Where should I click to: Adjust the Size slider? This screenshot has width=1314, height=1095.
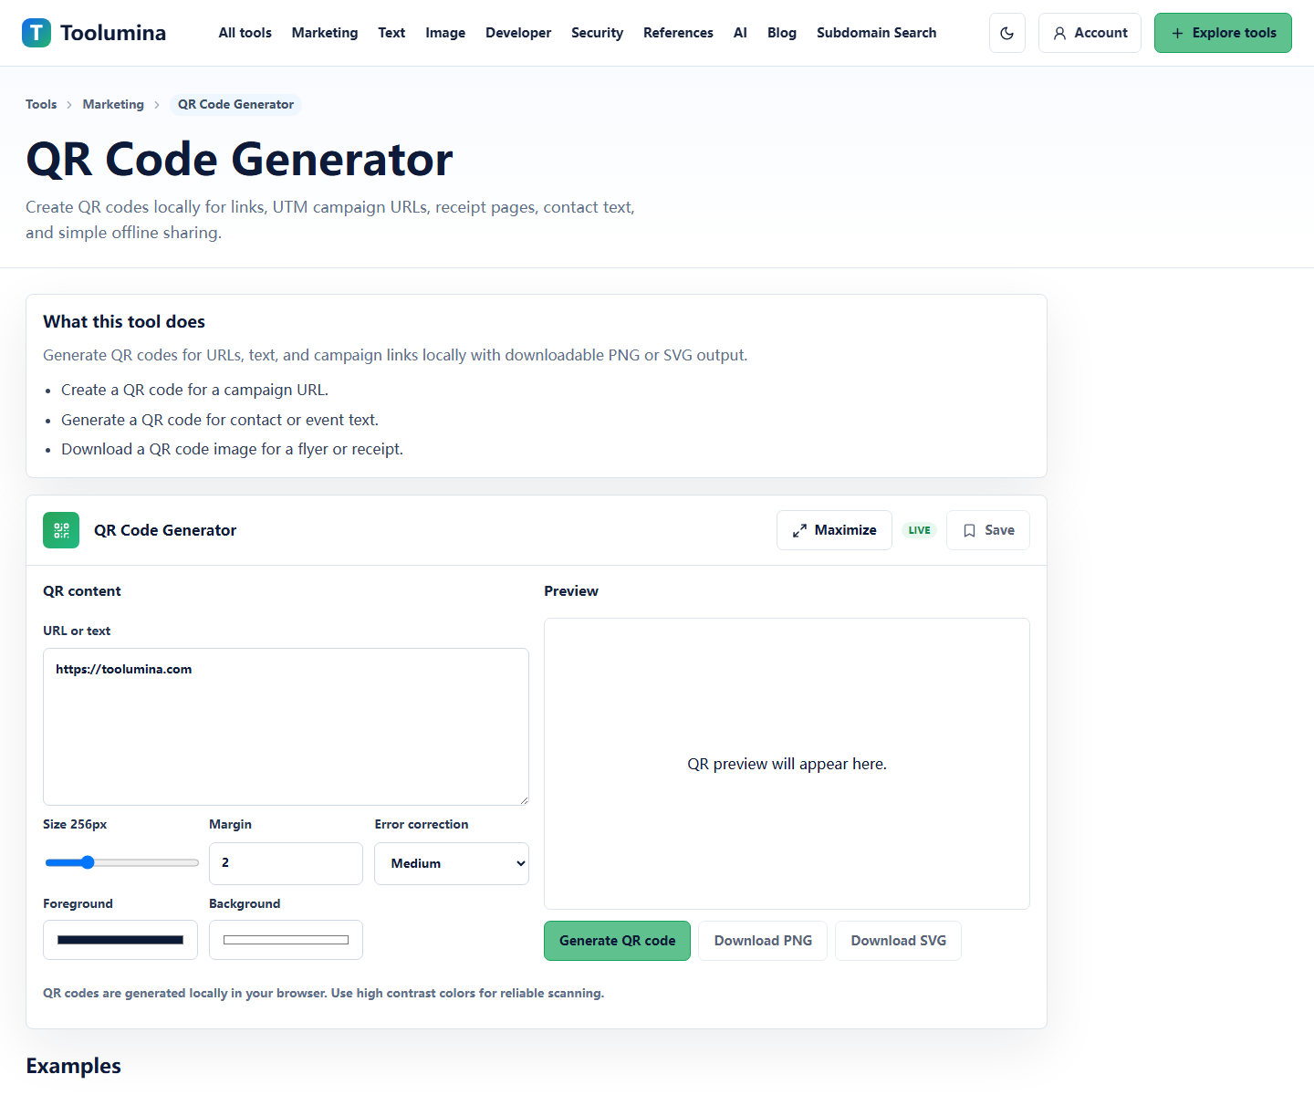coord(121,862)
